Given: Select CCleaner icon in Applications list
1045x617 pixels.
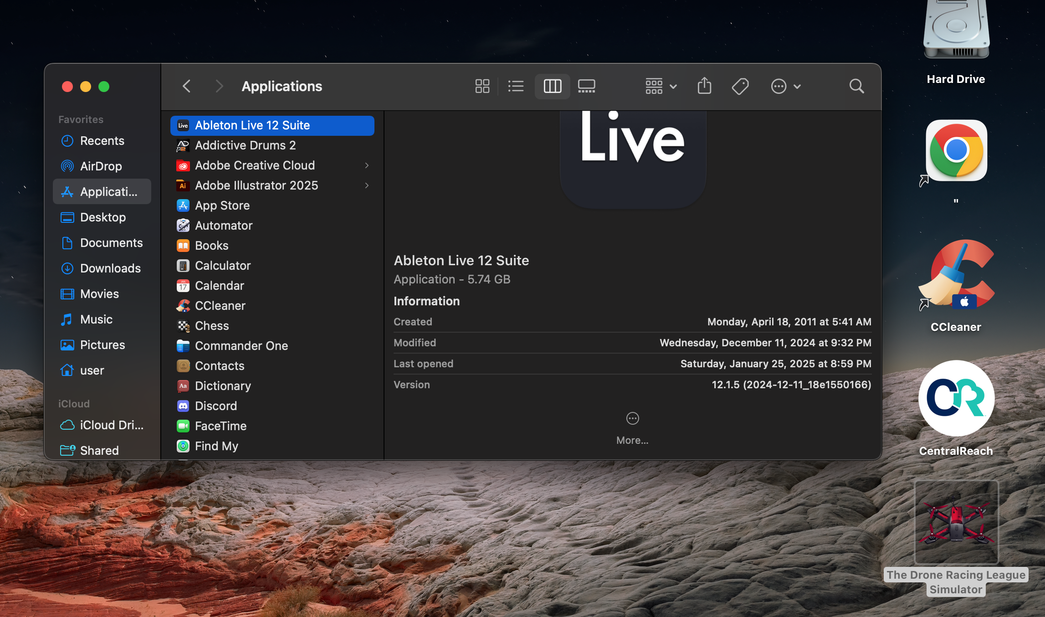Looking at the screenshot, I should [x=183, y=306].
